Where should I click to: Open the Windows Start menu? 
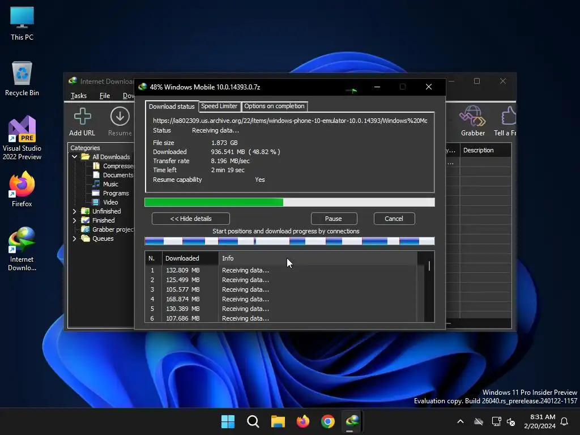228,421
